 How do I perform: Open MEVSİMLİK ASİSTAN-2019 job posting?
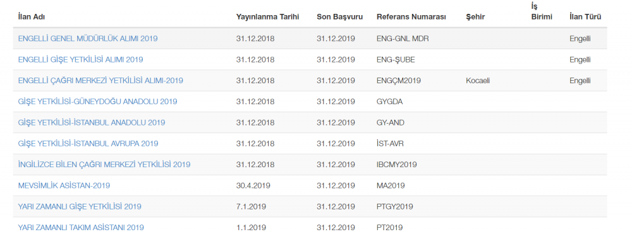point(64,185)
